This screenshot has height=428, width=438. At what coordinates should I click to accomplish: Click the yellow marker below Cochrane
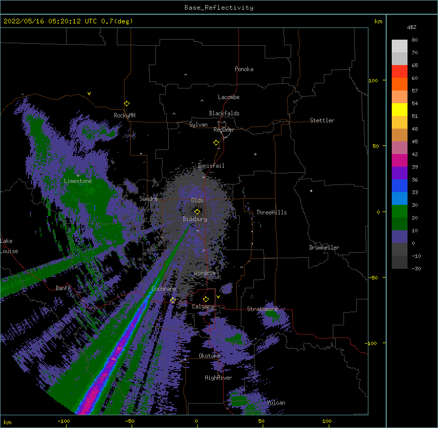(x=173, y=300)
